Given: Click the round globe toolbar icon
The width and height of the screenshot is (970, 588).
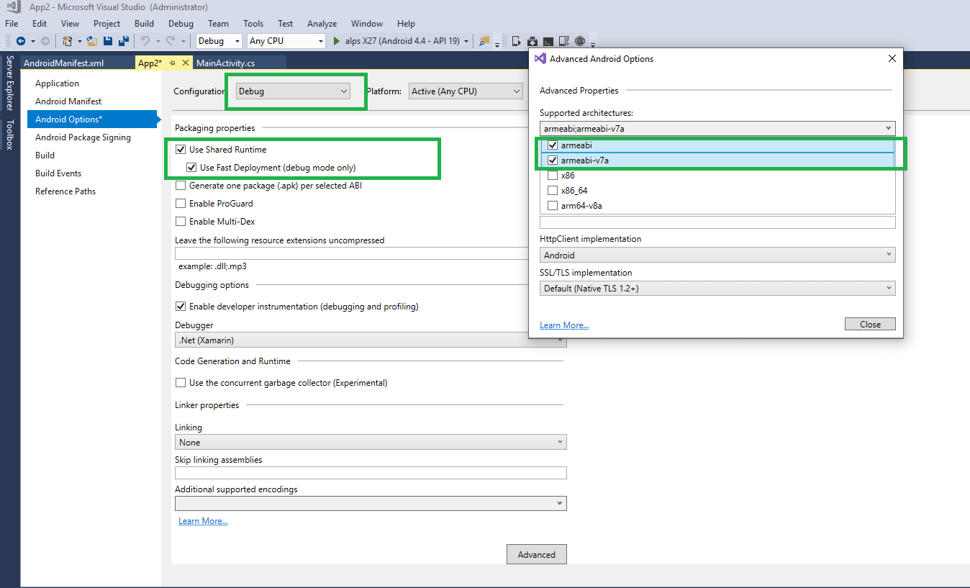Looking at the screenshot, I should point(580,41).
